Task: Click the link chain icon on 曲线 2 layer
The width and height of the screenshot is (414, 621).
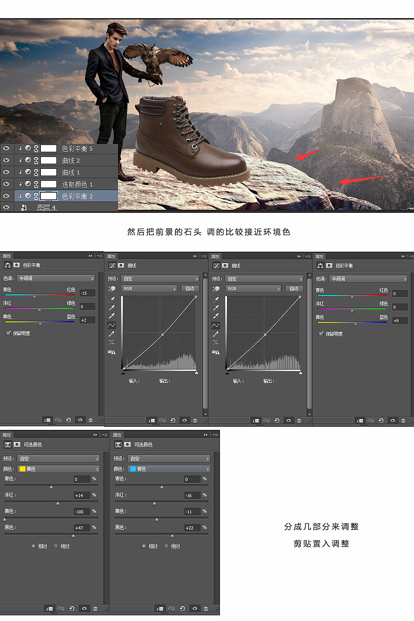Action: [x=36, y=161]
